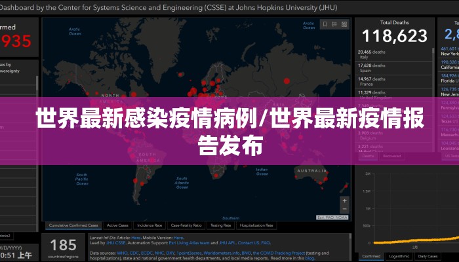Viewport: 459px width, 262px height.
Task: Open the map bookmarks icon
Action: point(325,24)
